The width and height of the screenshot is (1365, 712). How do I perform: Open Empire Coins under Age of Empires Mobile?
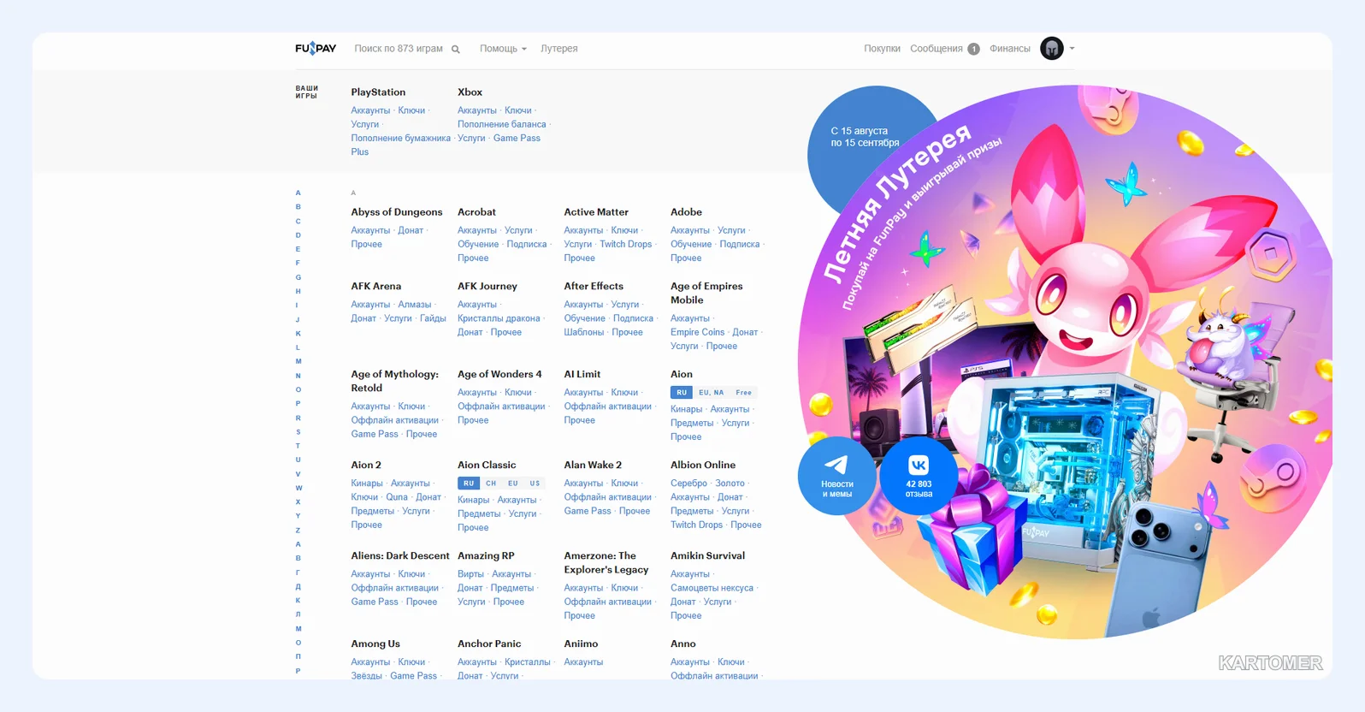[697, 332]
